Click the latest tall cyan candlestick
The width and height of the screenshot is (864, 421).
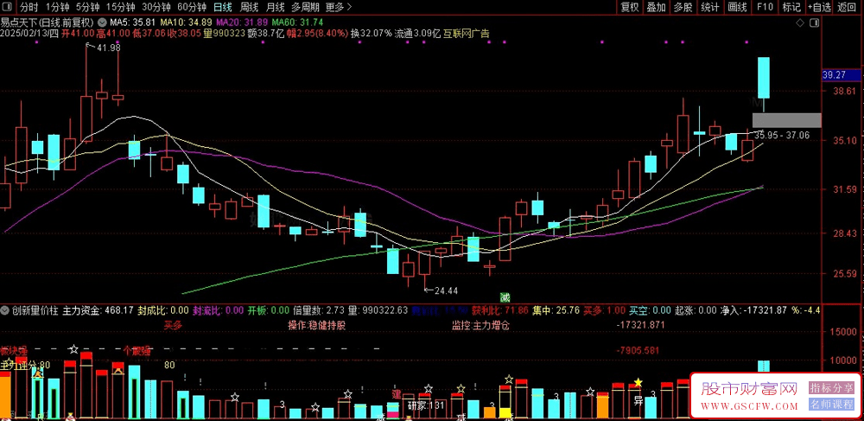764,78
